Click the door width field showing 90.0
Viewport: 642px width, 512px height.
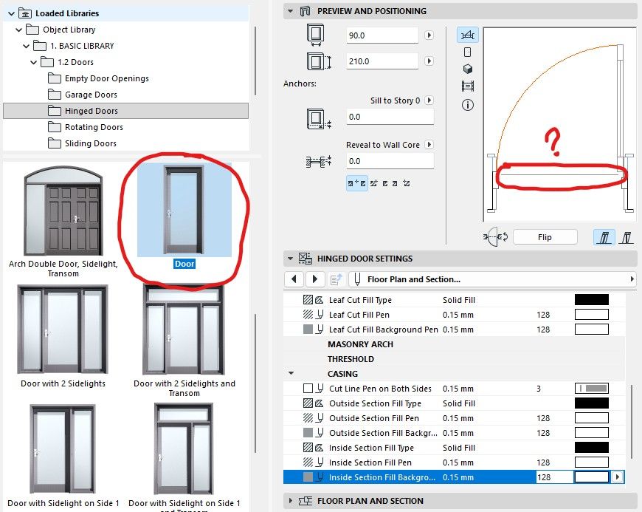point(382,35)
